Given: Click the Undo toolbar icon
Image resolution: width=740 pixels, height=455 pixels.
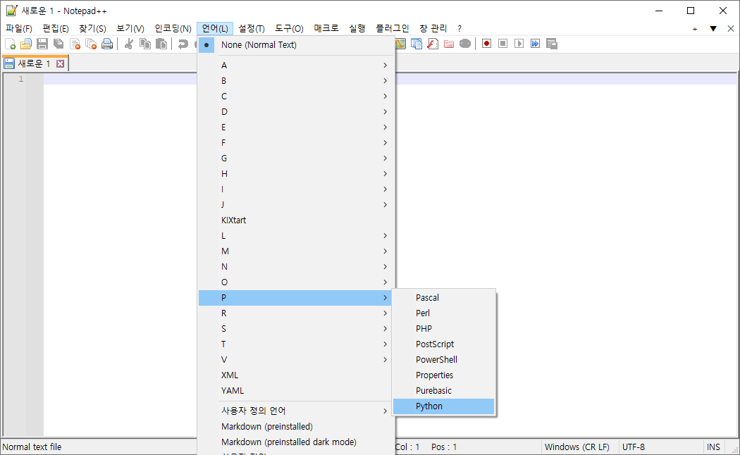Looking at the screenshot, I should pyautogui.click(x=183, y=44).
